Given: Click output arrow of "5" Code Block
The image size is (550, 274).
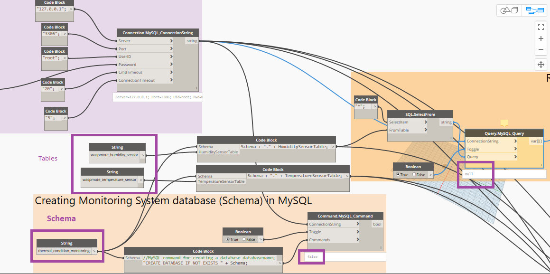Looking at the screenshot, I should click(x=65, y=118).
